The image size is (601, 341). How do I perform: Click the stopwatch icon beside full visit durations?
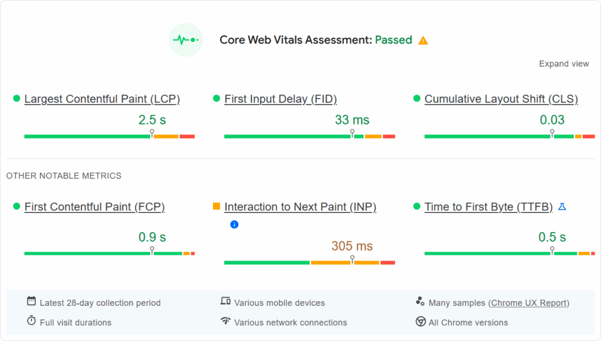coord(31,322)
